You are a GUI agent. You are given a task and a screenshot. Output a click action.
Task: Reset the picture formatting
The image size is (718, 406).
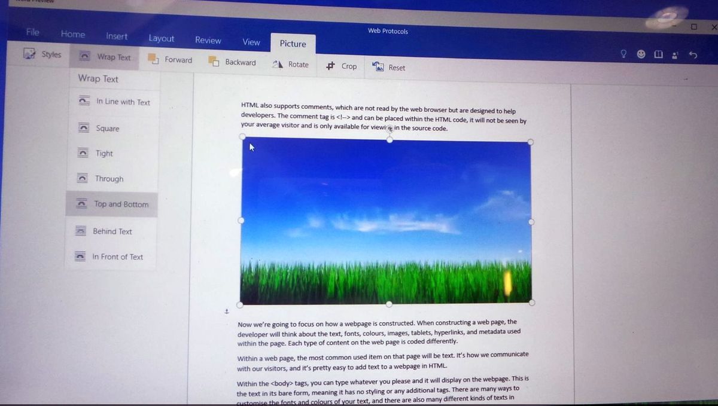coord(388,67)
